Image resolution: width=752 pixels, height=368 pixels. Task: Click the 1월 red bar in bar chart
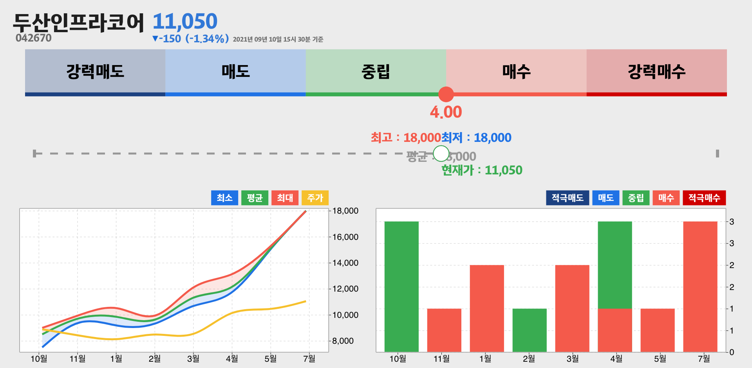point(487,308)
